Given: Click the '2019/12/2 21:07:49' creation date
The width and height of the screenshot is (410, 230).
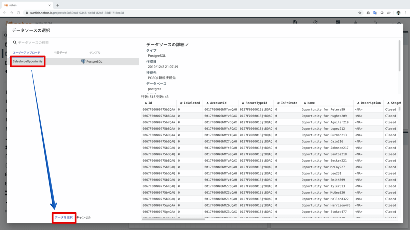Looking at the screenshot, I should tap(163, 67).
